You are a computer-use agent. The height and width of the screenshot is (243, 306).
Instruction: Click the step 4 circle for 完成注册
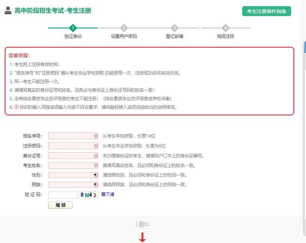click(x=226, y=27)
